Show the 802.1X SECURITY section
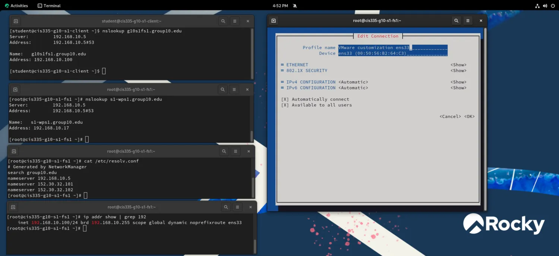Screen dimensions: 559x256 458,70
